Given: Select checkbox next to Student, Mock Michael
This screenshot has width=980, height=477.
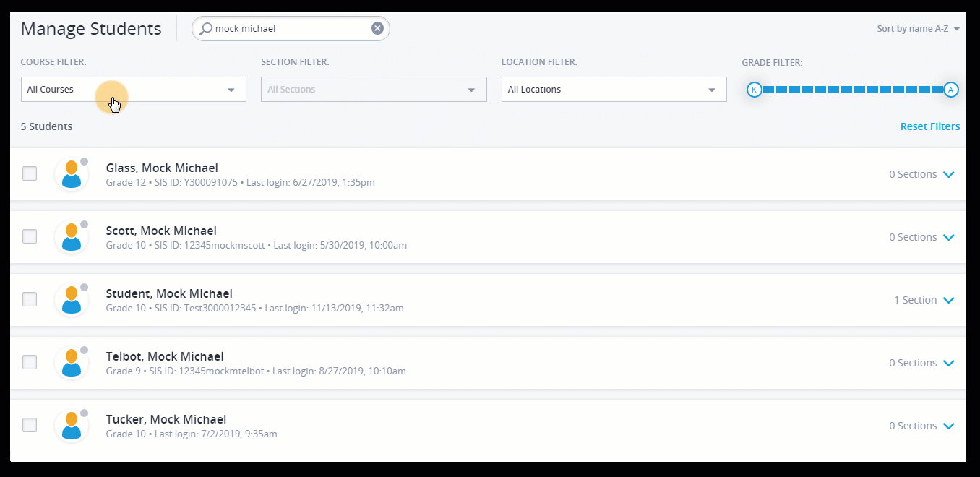Looking at the screenshot, I should coord(30,299).
